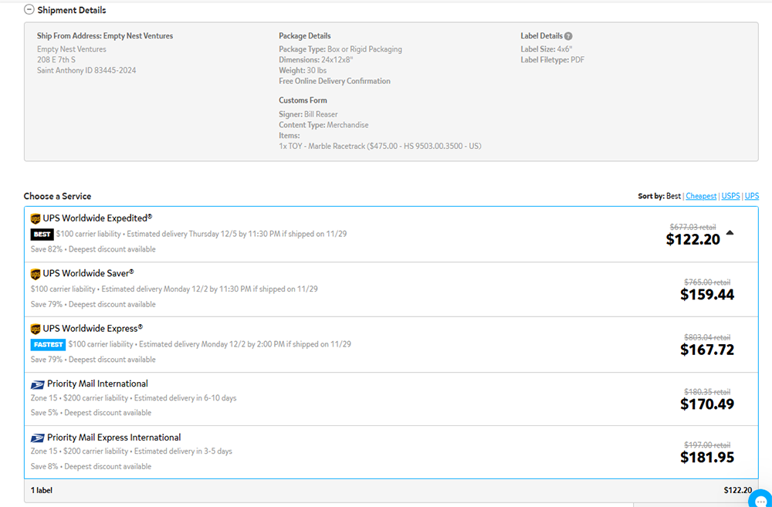772x507 pixels.
Task: Click Label Filetype PDF line
Action: 553,60
